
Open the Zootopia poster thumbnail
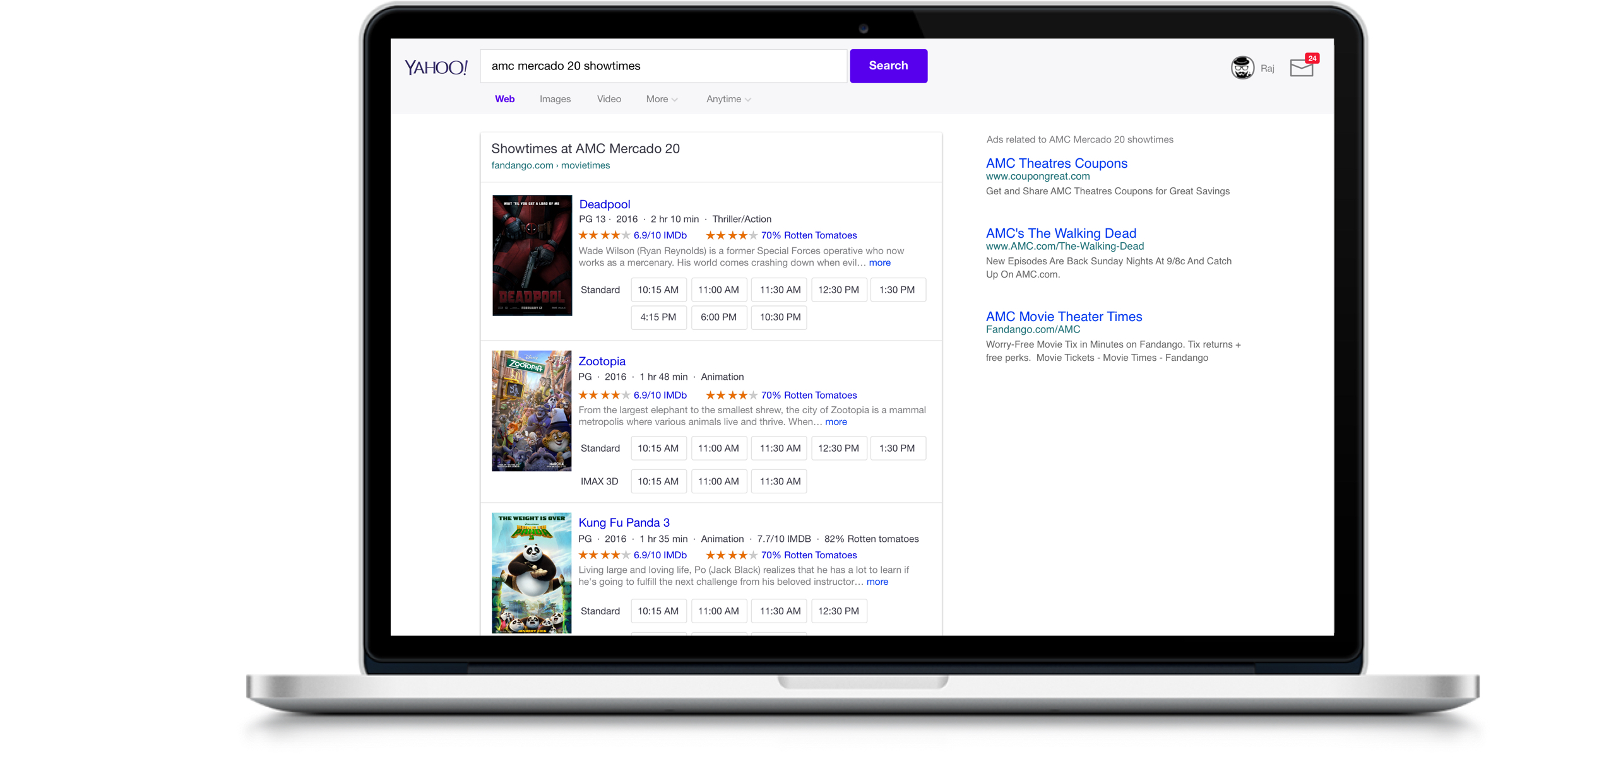[532, 411]
